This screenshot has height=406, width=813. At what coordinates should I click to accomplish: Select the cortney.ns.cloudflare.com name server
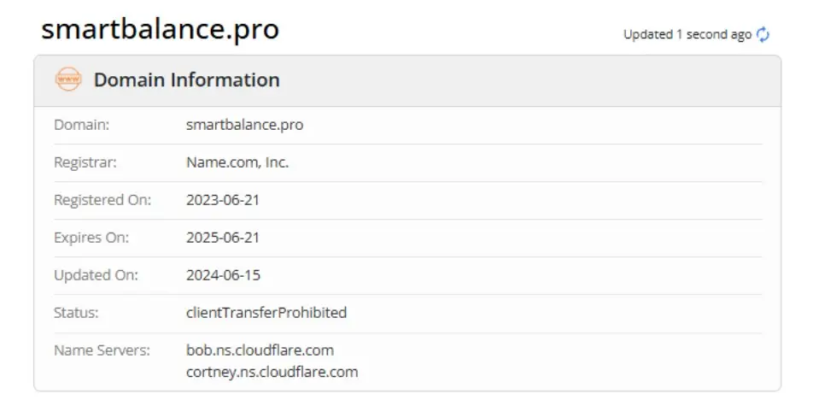coord(272,372)
